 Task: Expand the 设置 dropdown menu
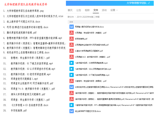(114, 10)
